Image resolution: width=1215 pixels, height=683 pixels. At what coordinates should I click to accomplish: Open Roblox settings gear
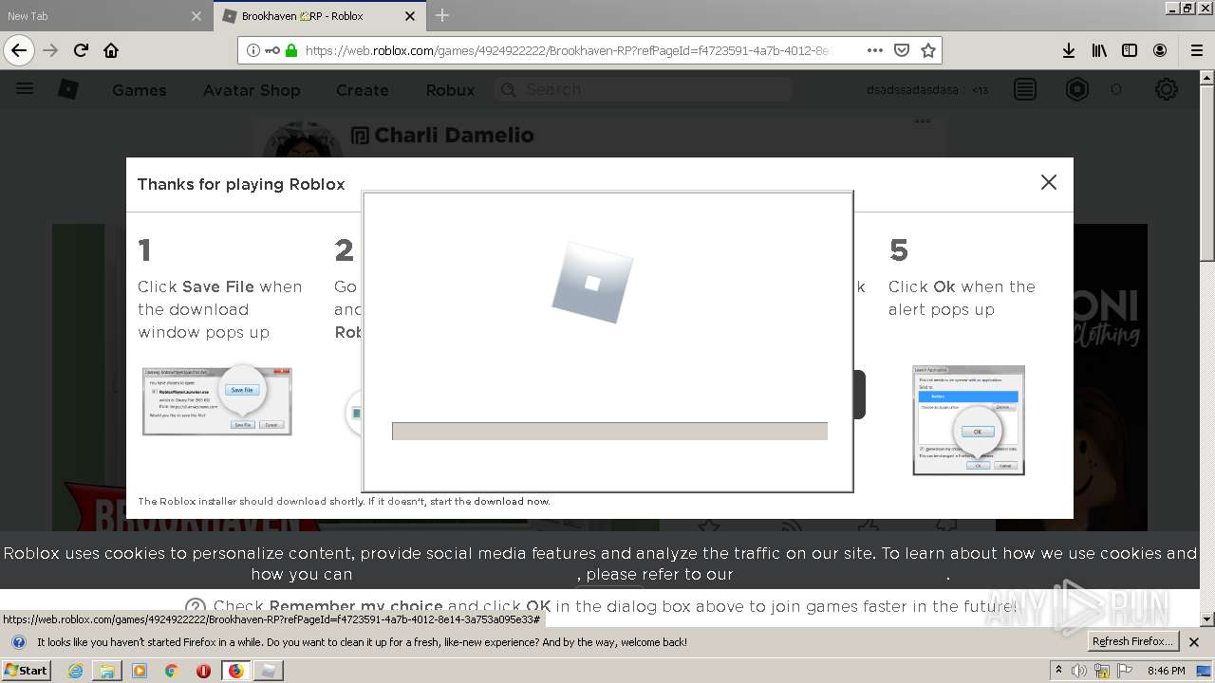1167,89
